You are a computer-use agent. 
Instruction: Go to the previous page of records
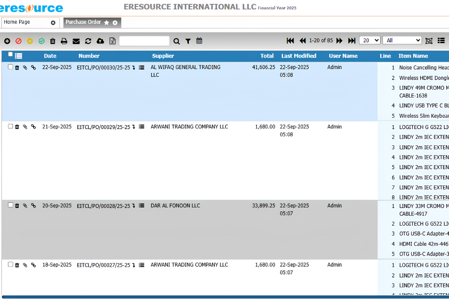point(303,41)
